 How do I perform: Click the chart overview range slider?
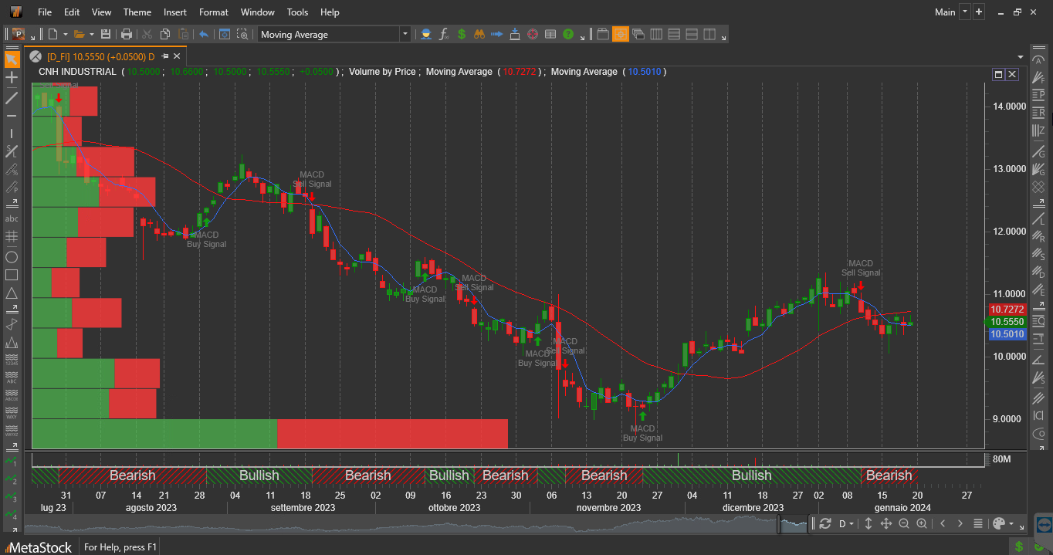pos(794,525)
